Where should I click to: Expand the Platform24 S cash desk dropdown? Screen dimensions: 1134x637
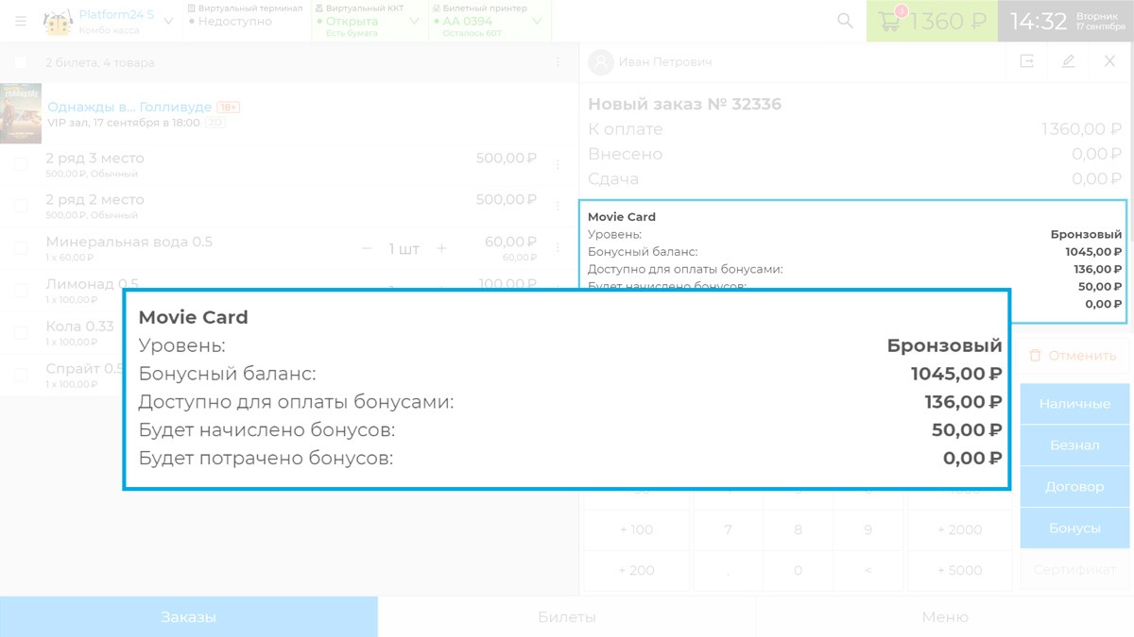pyautogui.click(x=168, y=21)
